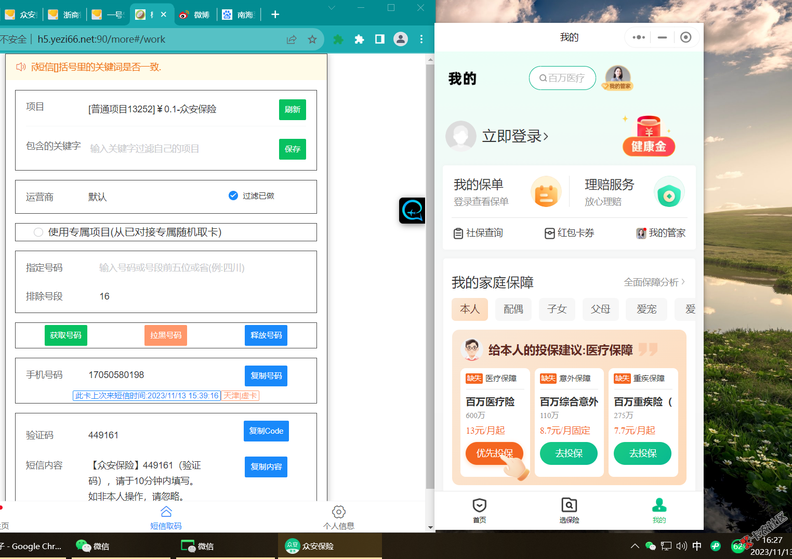Open the 健康金 red packet icon

click(x=649, y=136)
